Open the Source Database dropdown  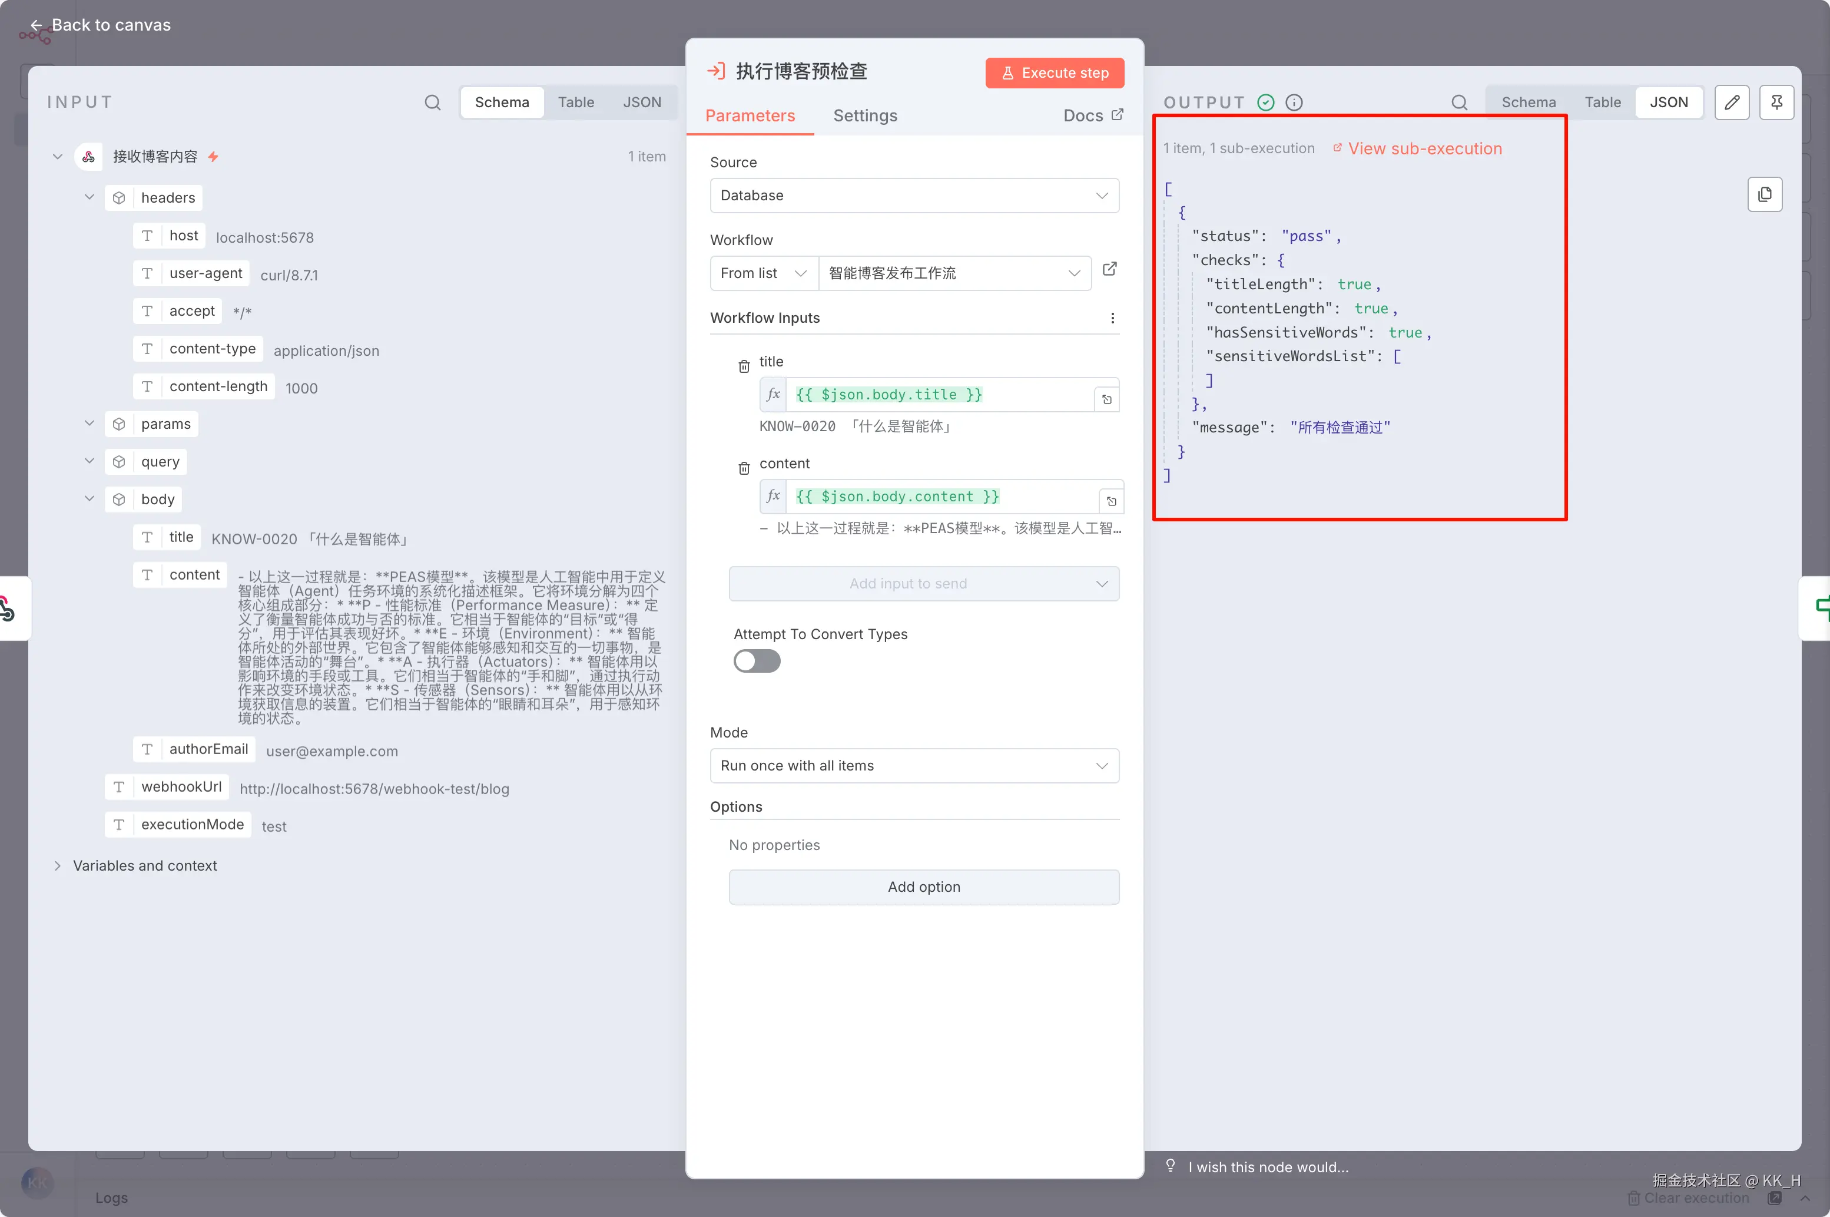click(914, 196)
